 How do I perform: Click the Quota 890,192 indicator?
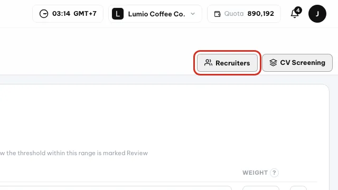point(244,14)
